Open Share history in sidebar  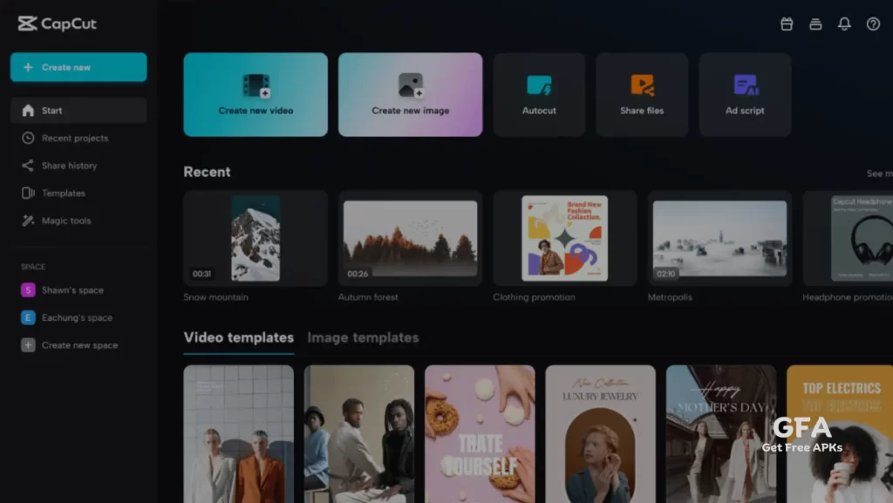pos(78,166)
